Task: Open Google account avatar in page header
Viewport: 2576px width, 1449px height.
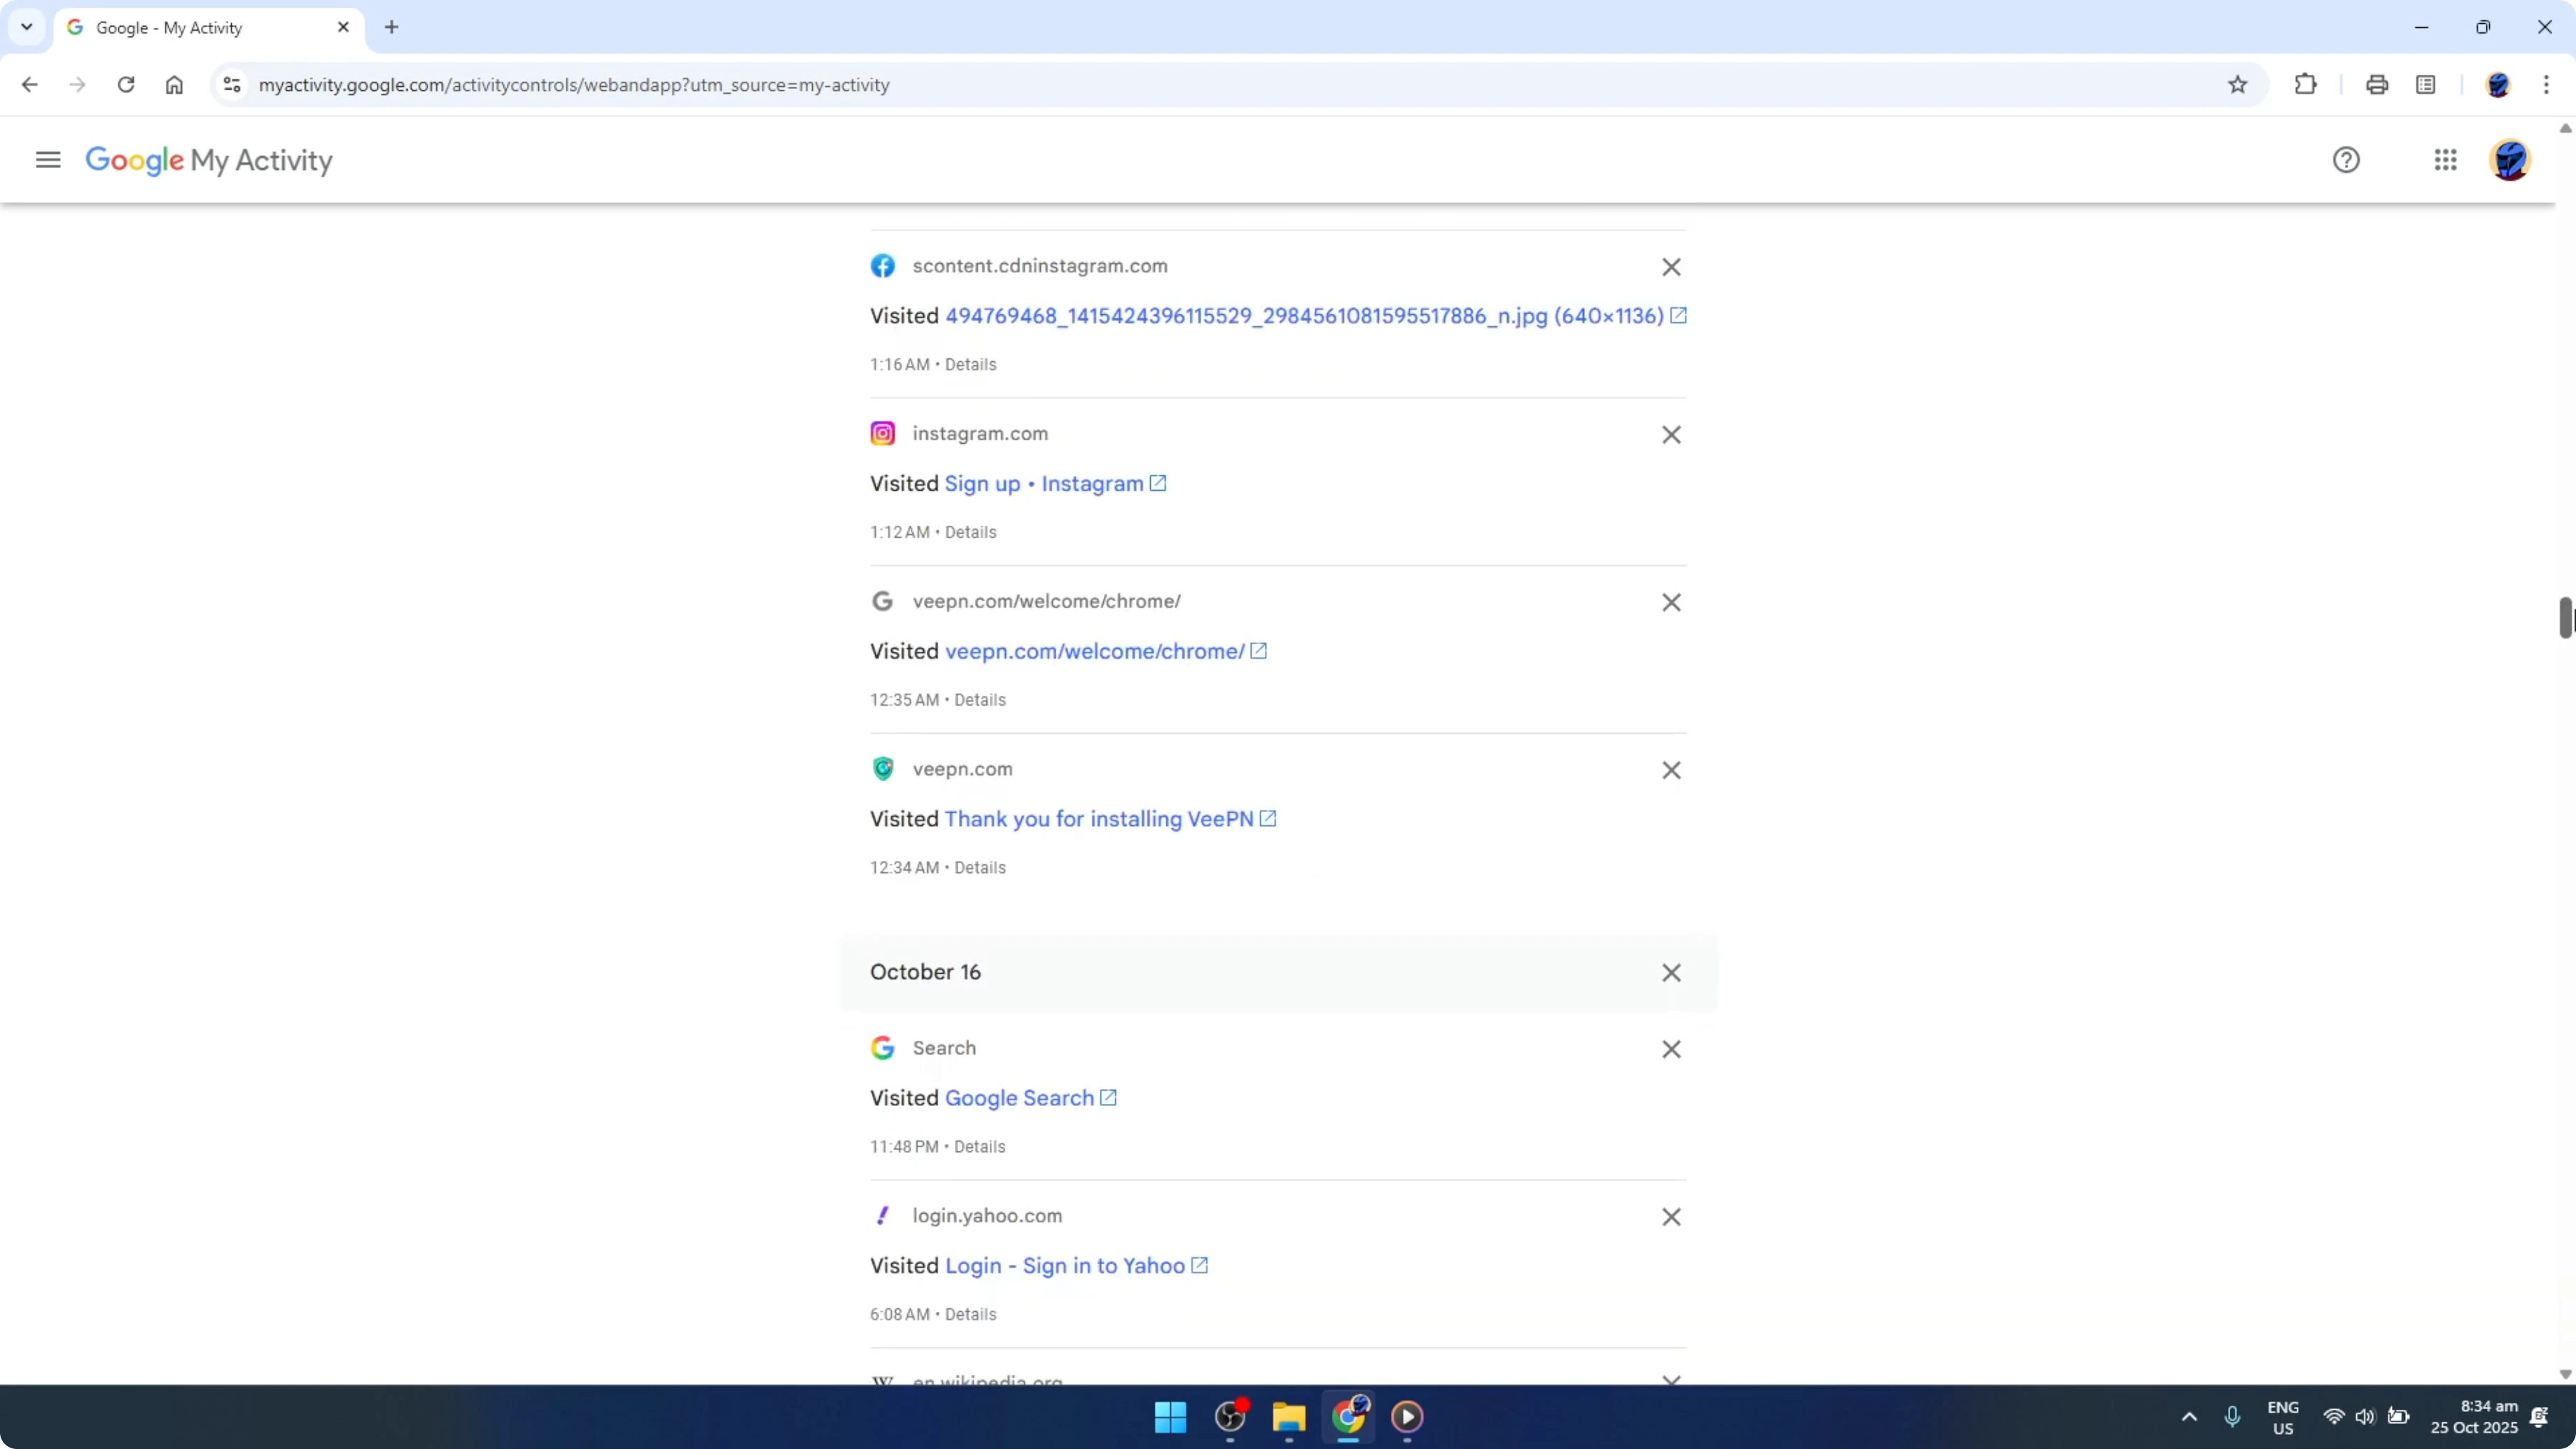Action: 2510,160
